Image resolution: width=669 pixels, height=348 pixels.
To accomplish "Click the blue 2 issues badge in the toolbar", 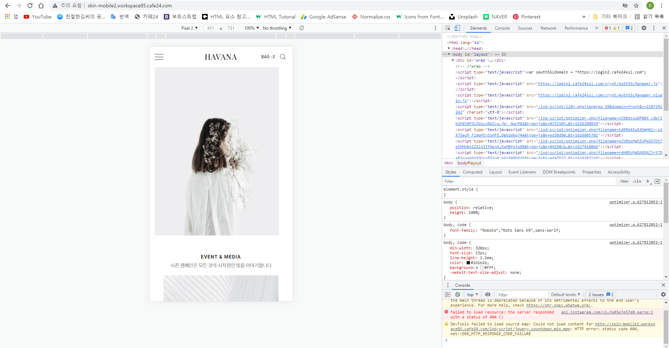I will tap(629, 28).
